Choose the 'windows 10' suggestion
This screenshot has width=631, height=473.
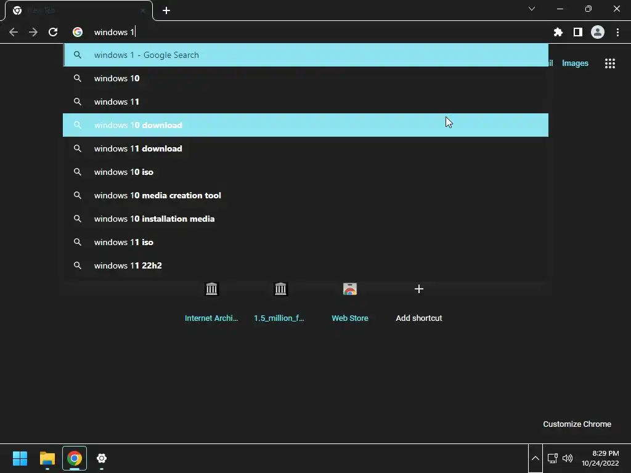click(x=306, y=78)
